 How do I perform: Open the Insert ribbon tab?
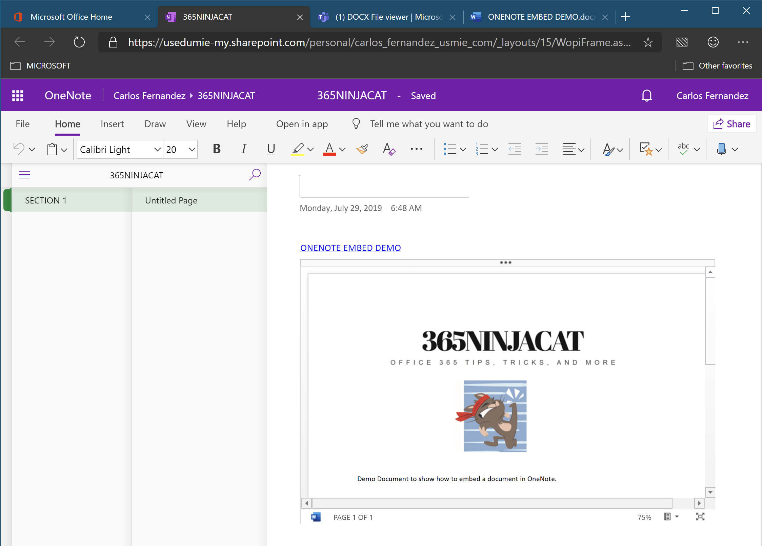(112, 124)
